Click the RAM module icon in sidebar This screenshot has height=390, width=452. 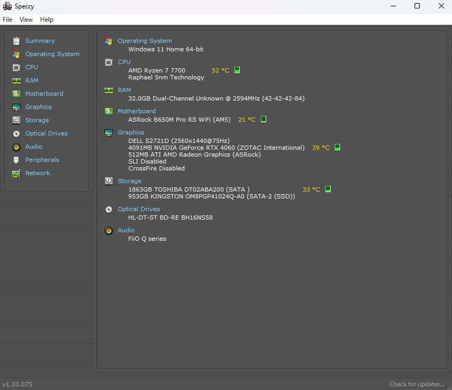coord(16,81)
